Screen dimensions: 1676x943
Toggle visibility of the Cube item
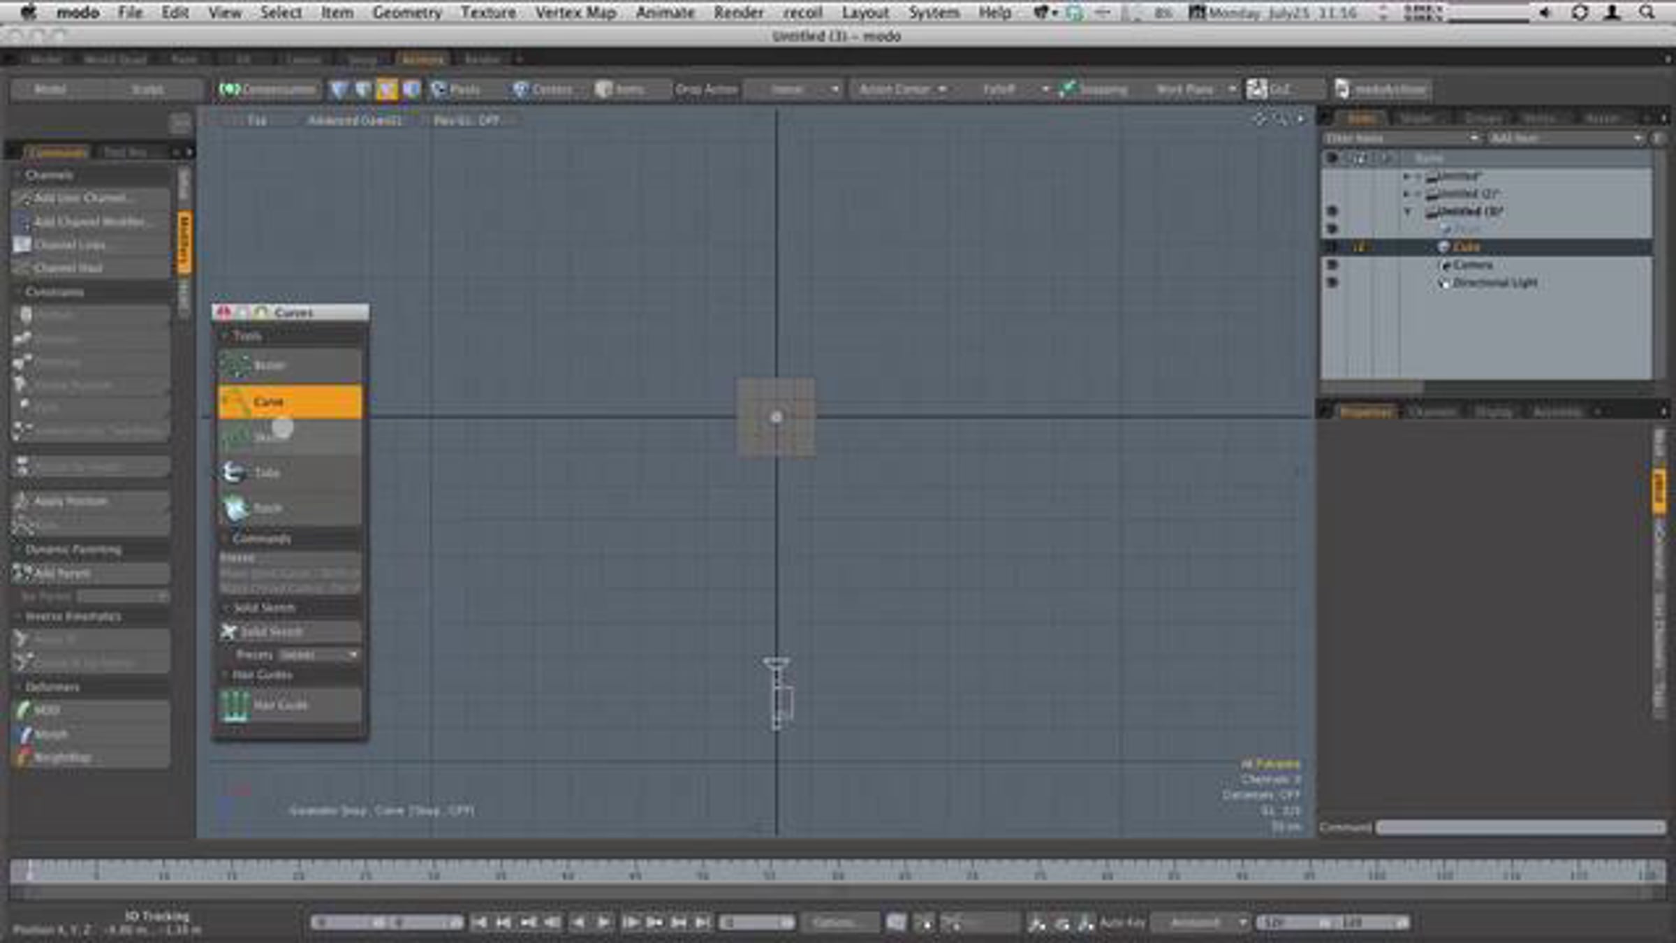coord(1332,247)
